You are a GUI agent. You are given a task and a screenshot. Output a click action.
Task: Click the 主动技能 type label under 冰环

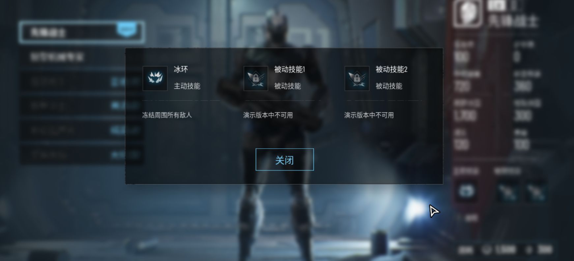[187, 86]
